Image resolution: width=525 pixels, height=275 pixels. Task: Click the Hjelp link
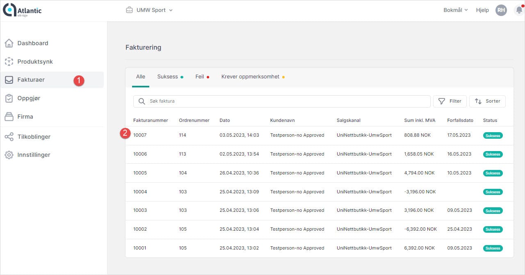[x=482, y=10]
